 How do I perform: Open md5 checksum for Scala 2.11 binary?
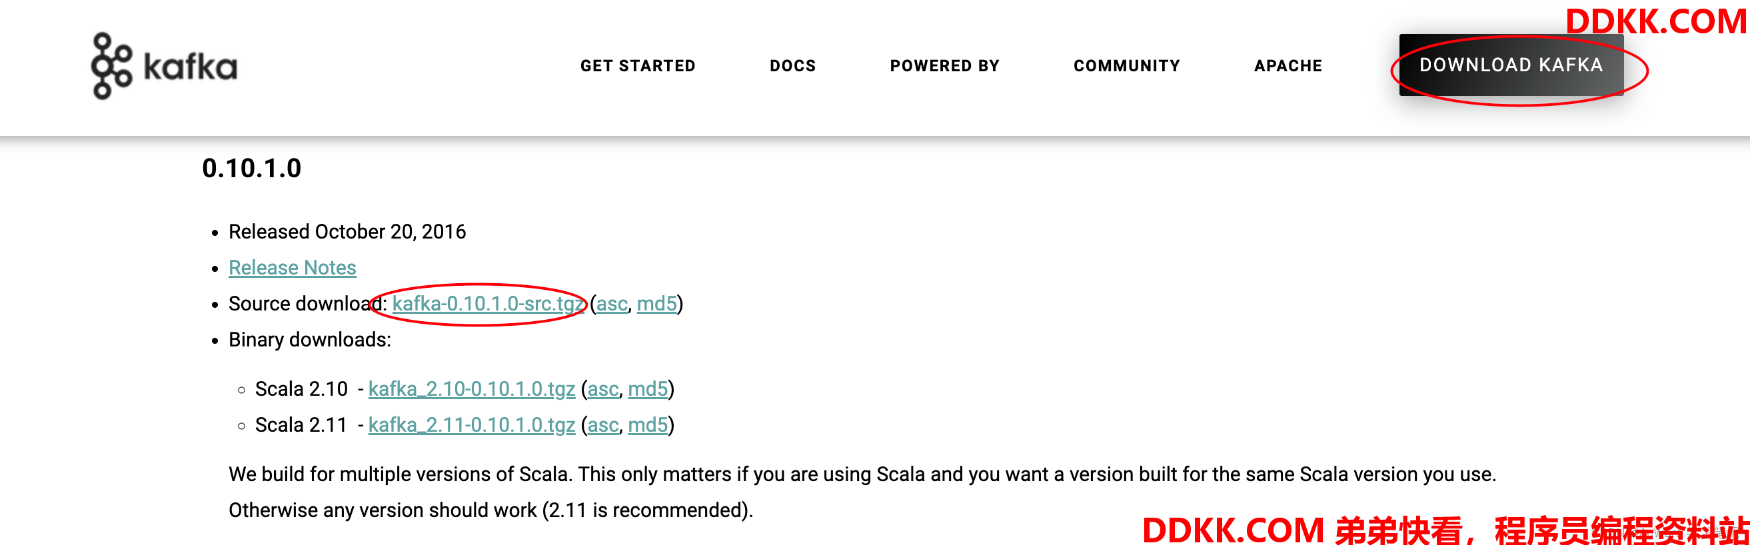pyautogui.click(x=647, y=425)
